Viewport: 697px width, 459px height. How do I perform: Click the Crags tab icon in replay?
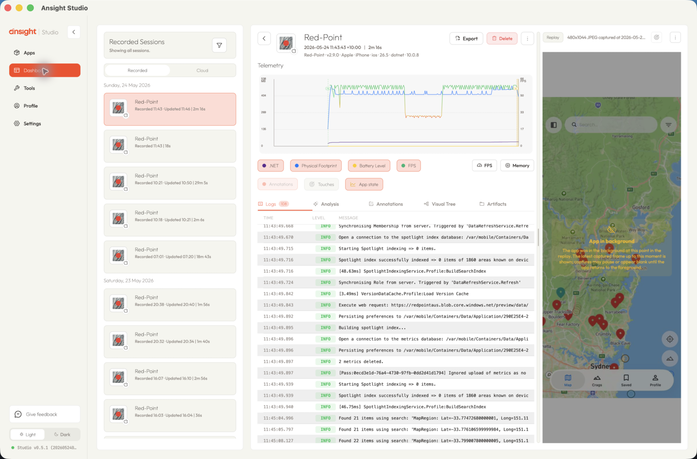(597, 380)
